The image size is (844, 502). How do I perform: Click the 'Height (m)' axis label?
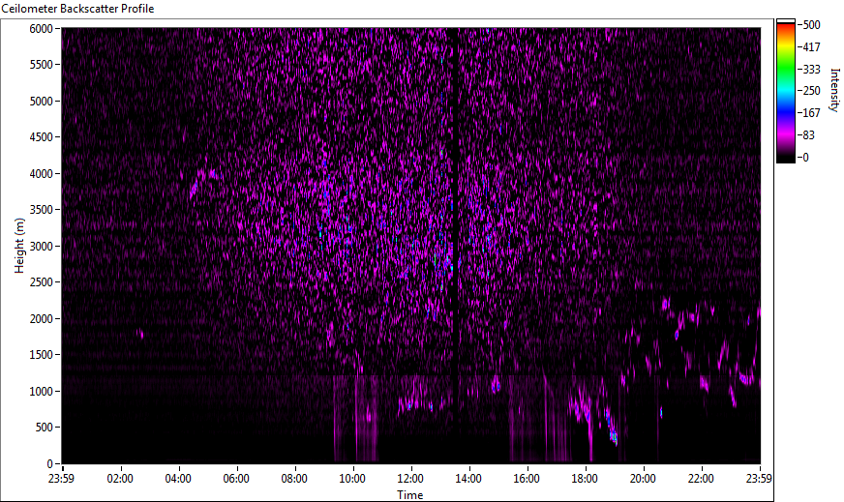tap(19, 246)
